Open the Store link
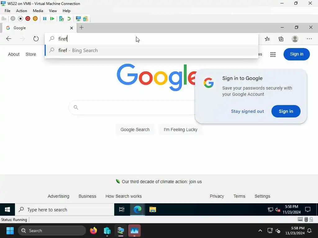Screen dimensions: 318x238 [31, 54]
